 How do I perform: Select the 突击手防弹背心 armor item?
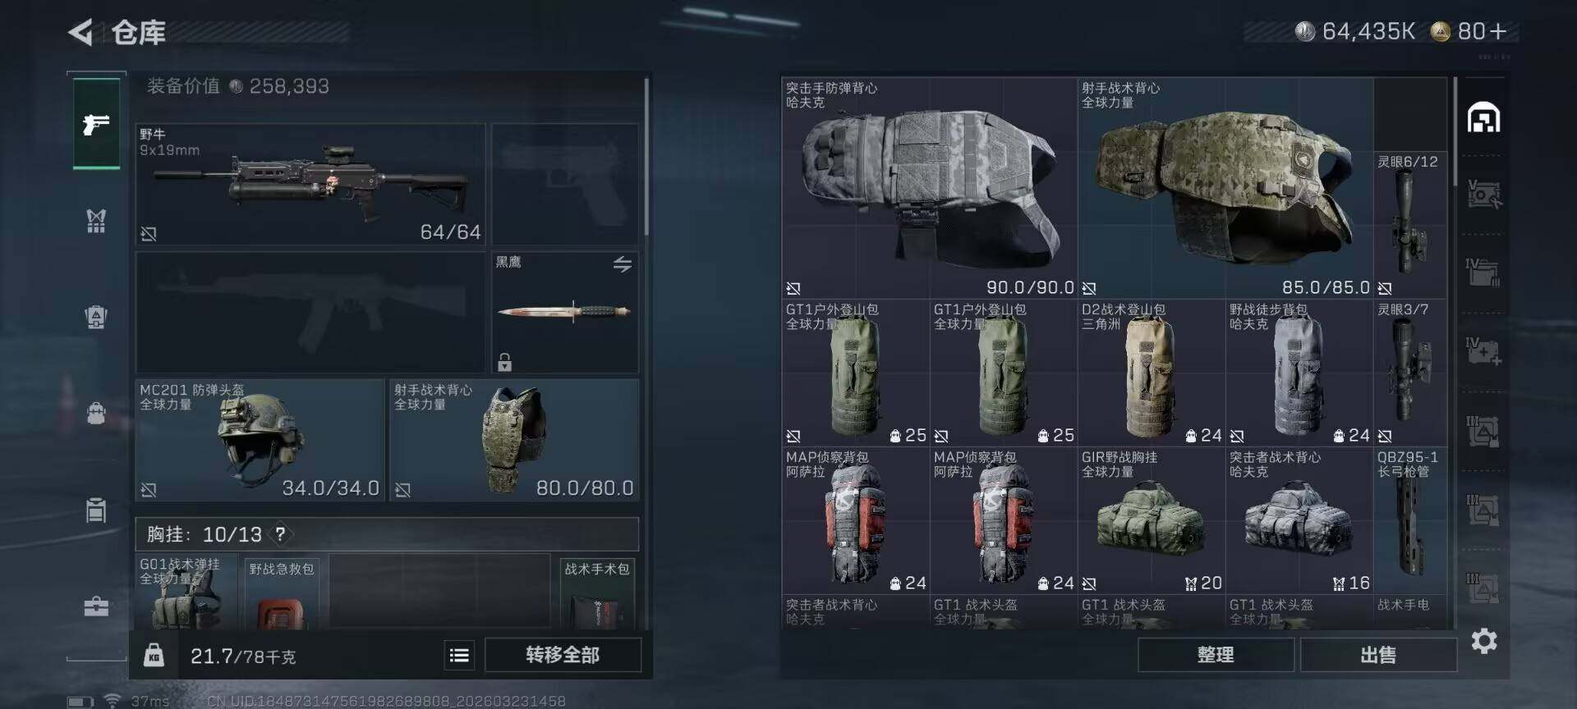coord(929,188)
